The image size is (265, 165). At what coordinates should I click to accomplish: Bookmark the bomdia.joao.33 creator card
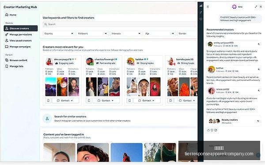pyautogui.click(x=170, y=100)
